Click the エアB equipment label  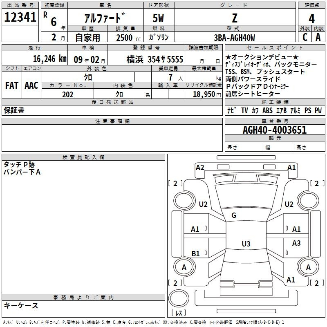coord(282,110)
